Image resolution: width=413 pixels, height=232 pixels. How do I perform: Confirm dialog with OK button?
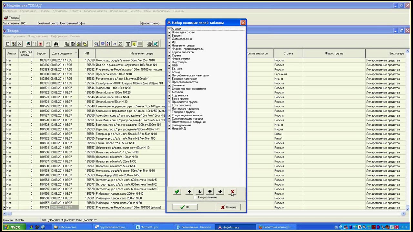[x=185, y=207]
